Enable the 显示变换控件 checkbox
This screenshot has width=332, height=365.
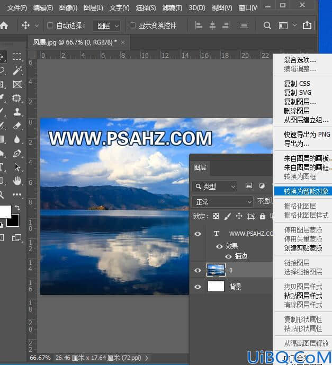(132, 25)
